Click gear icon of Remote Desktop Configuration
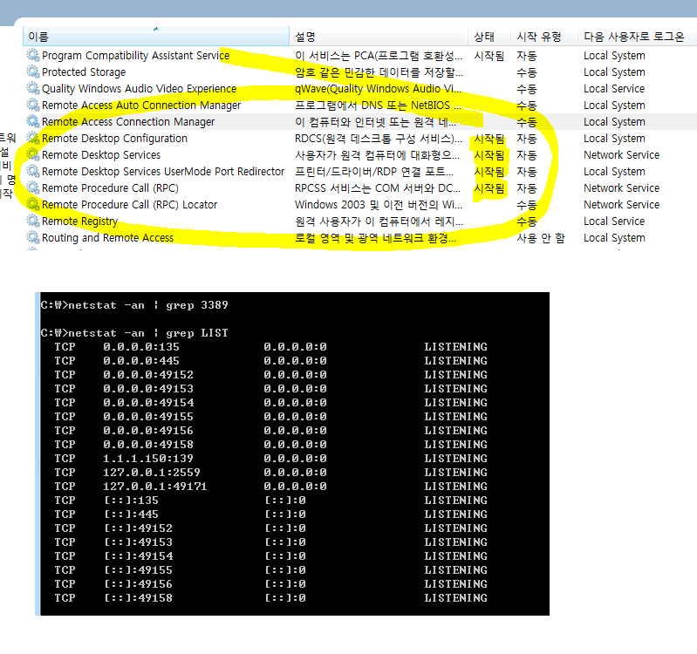This screenshot has width=697, height=654. coord(33,138)
